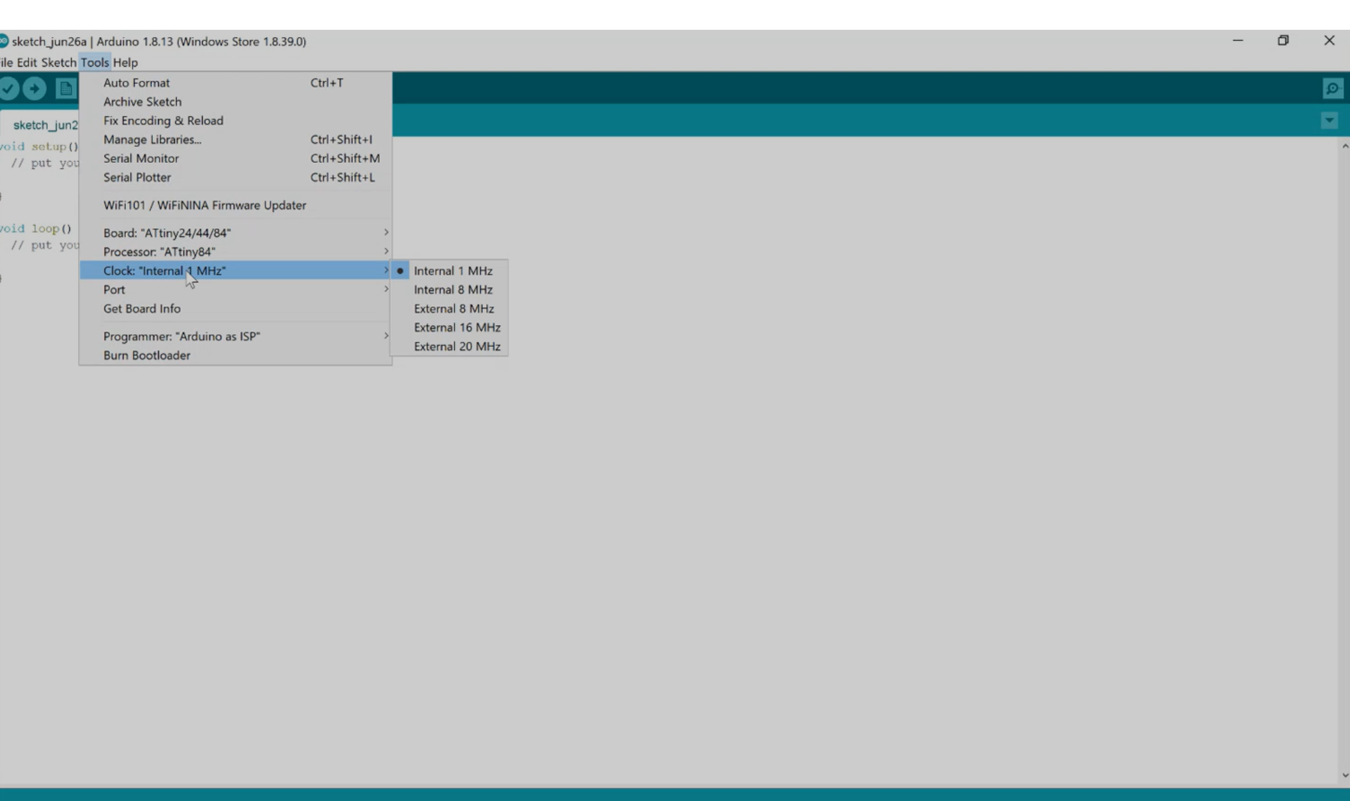Click the Verify checkmark icon
The image size is (1350, 801).
pyautogui.click(x=9, y=88)
